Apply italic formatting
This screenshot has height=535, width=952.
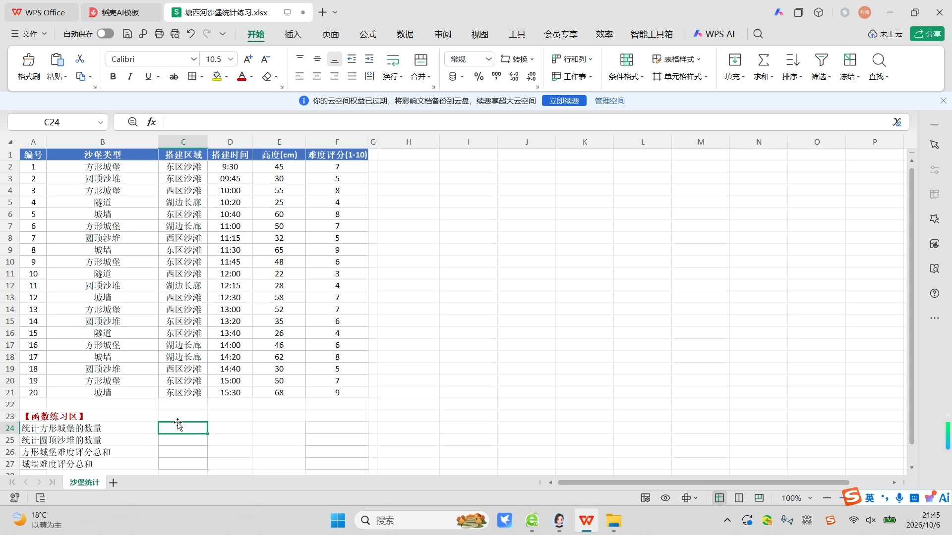130,76
